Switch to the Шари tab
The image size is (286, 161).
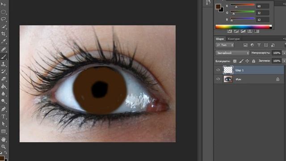pyautogui.click(x=219, y=39)
